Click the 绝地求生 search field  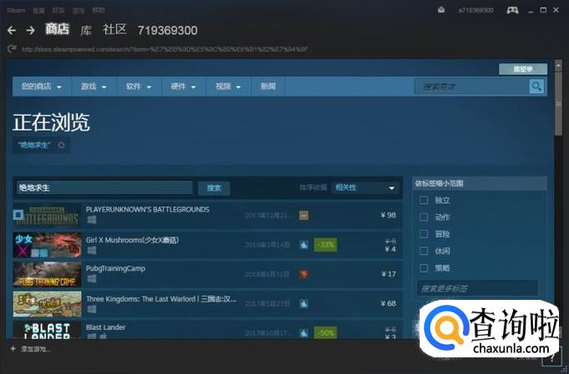[104, 187]
